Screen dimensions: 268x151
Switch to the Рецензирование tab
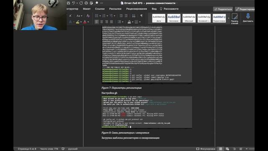click(x=137, y=9)
